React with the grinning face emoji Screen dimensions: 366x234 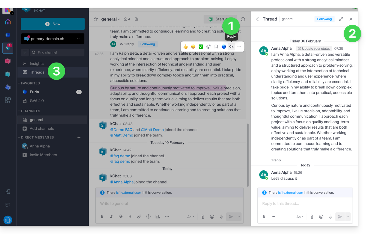coord(193,47)
